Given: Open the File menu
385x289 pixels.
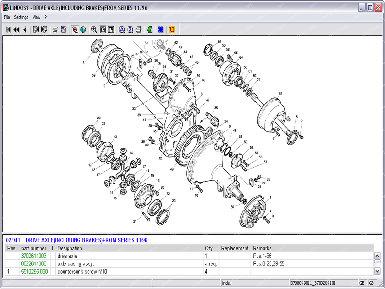Looking at the screenshot, I should (7, 17).
